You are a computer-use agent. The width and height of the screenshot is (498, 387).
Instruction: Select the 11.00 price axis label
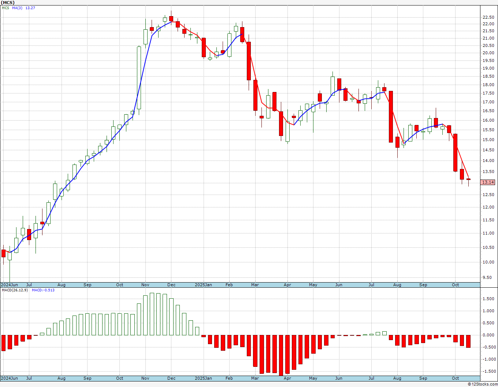pos(488,233)
